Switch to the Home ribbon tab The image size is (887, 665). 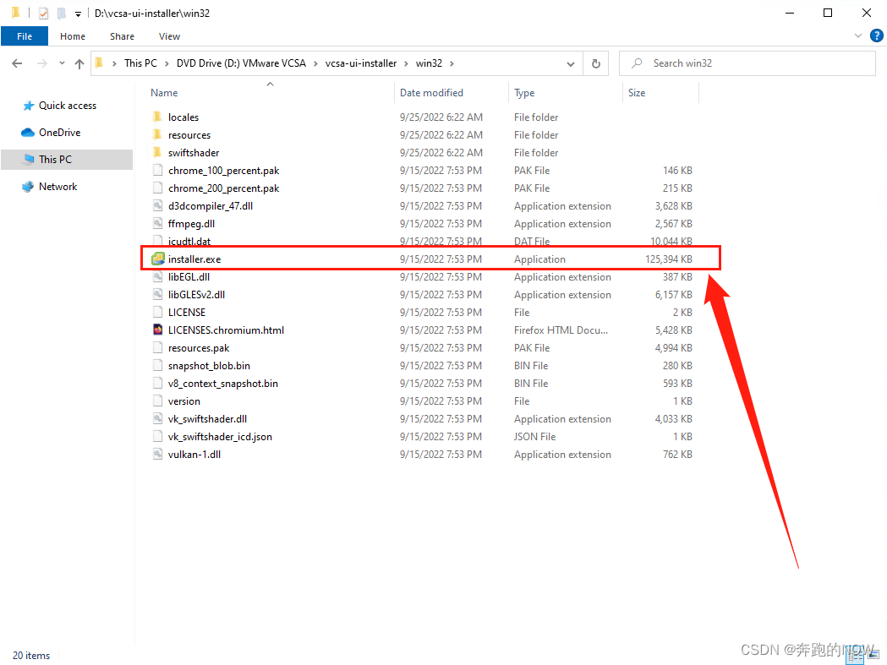click(73, 36)
